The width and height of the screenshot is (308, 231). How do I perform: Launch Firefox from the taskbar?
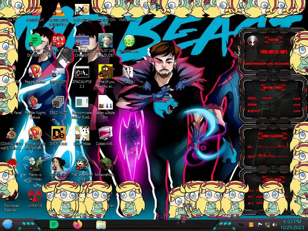click(77, 224)
